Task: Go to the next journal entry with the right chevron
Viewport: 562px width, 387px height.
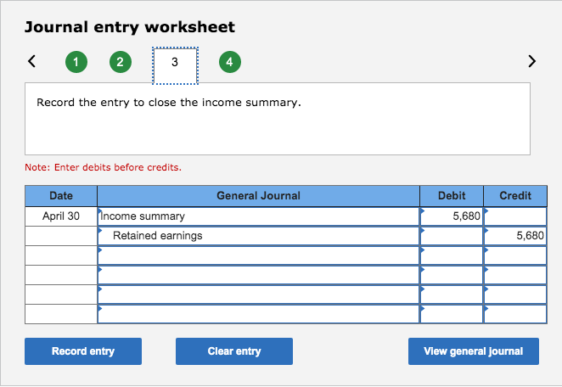Action: [532, 61]
